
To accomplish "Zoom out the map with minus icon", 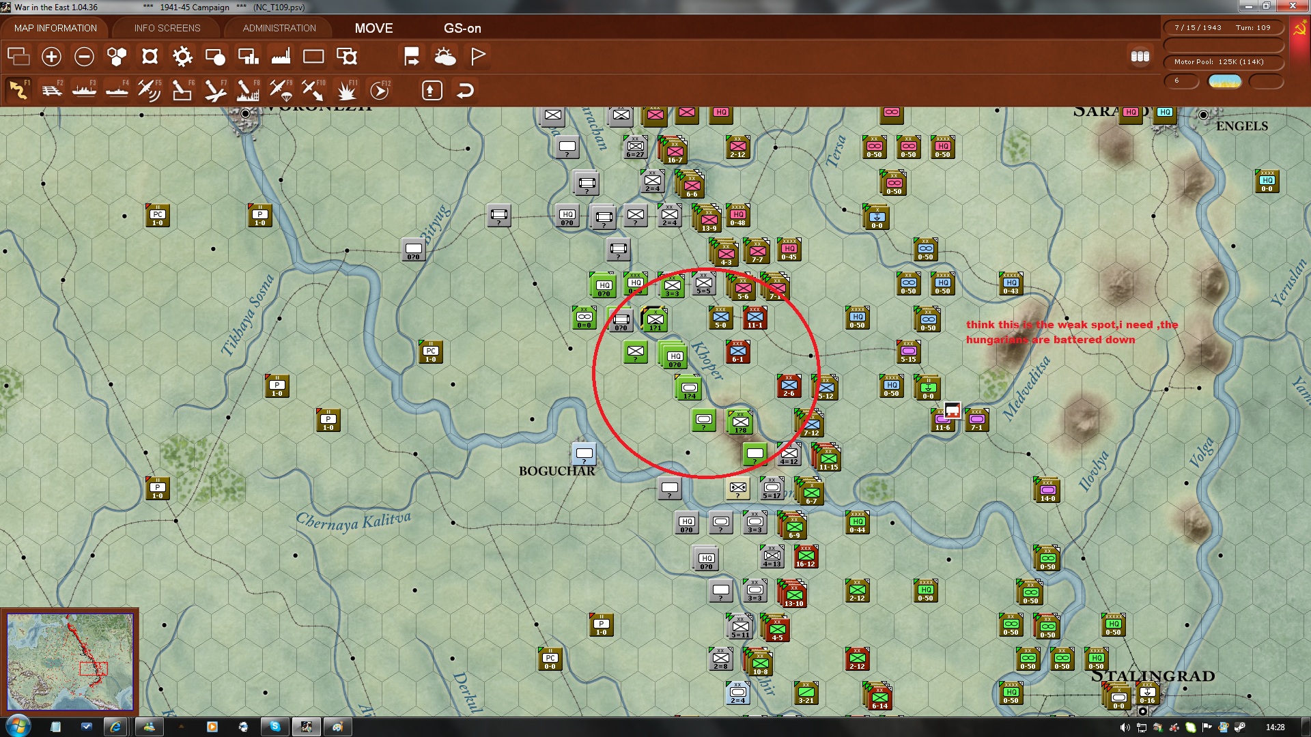I will 84,56.
